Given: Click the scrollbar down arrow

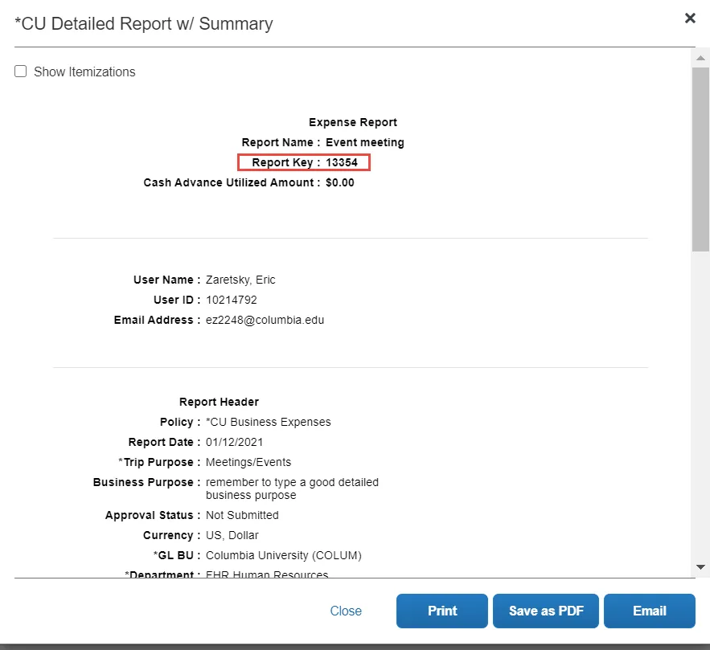Looking at the screenshot, I should [x=700, y=566].
